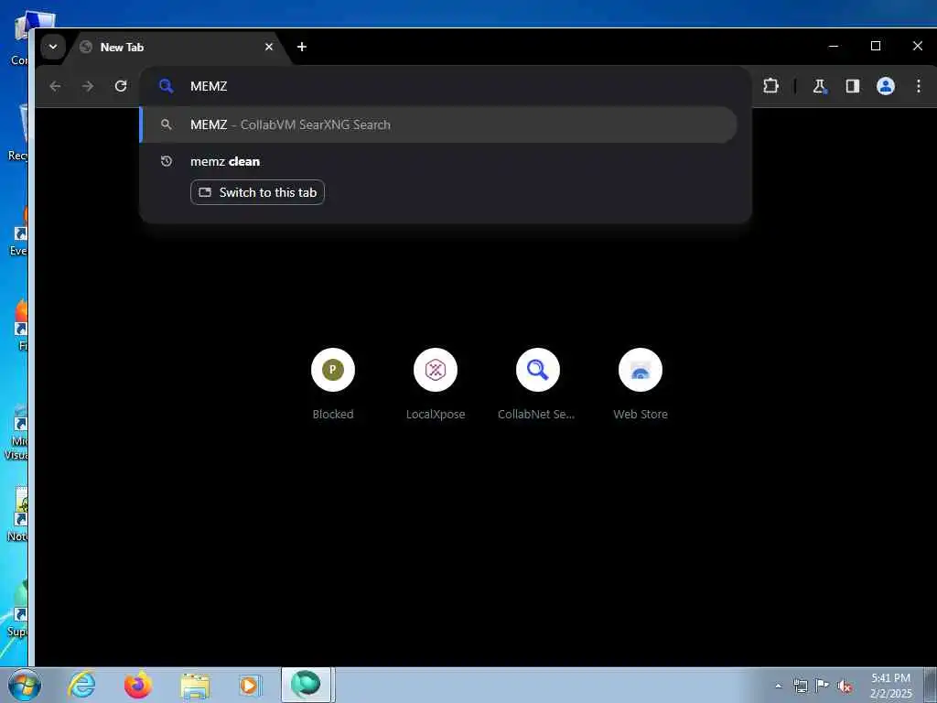937x703 pixels.
Task: Open the Chrome three-dot menu
Action: (919, 86)
